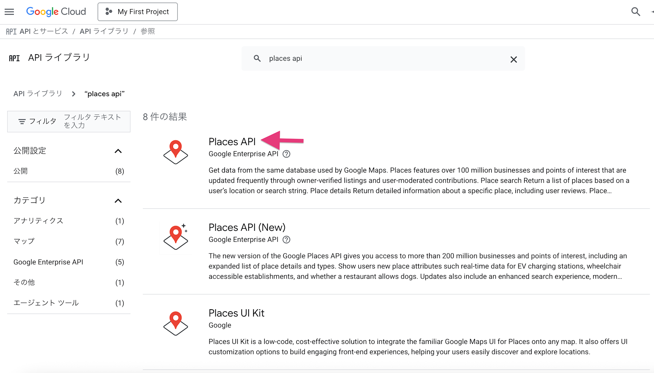Collapse the 公開設定 filter section
654x373 pixels.
click(118, 151)
